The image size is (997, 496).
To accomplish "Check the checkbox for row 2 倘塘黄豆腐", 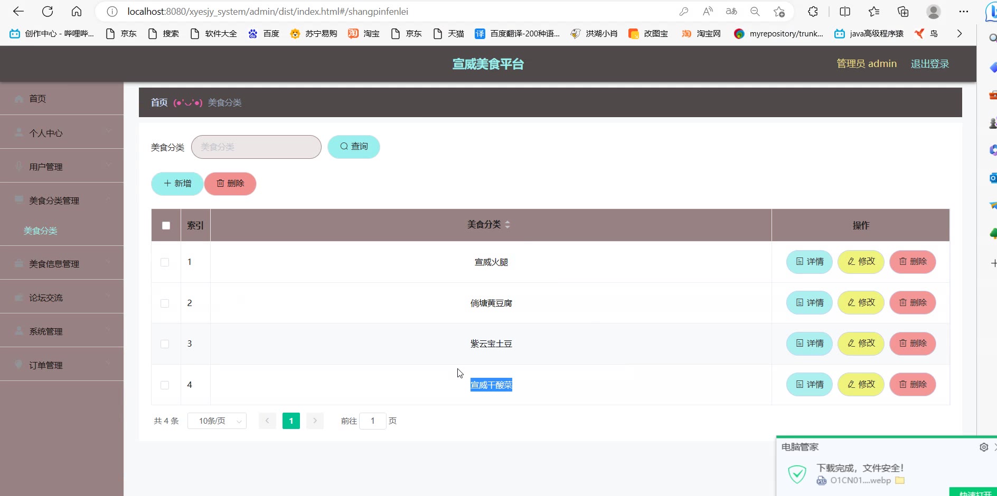I will click(x=165, y=303).
